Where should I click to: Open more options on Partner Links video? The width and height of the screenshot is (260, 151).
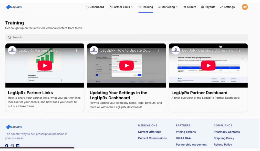[76, 51]
